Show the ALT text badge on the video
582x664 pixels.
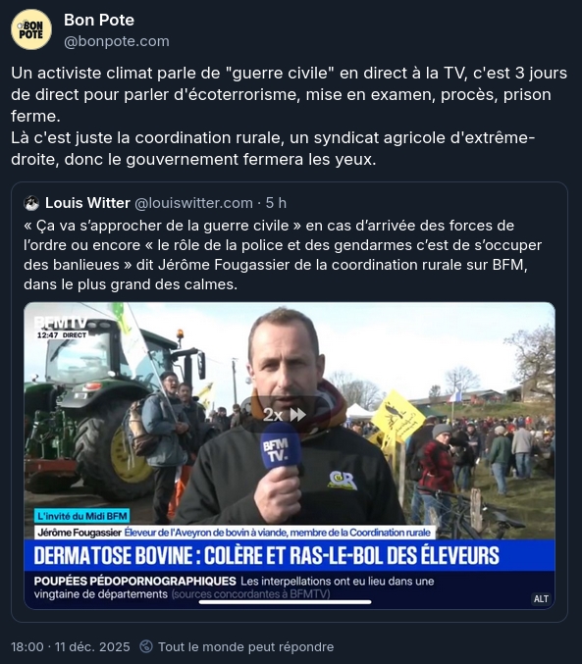541,599
